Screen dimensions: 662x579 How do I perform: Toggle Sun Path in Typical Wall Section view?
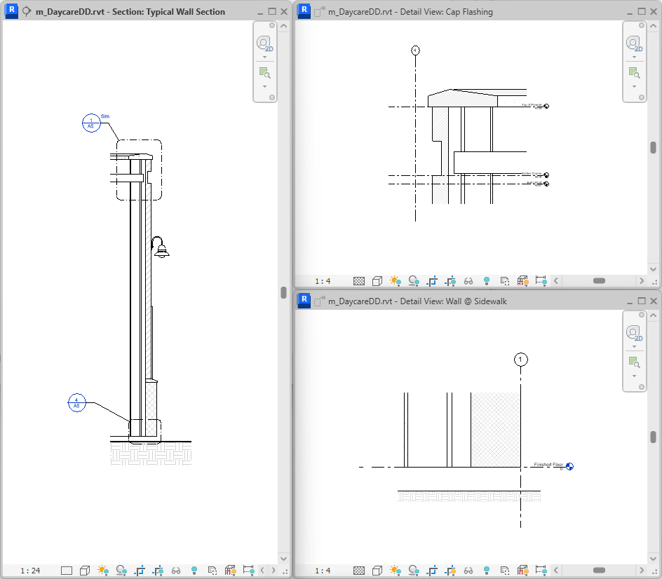coord(102,571)
